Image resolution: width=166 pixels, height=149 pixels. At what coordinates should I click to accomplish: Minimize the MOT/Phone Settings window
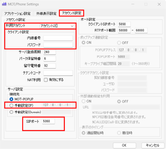[x=133, y=4]
